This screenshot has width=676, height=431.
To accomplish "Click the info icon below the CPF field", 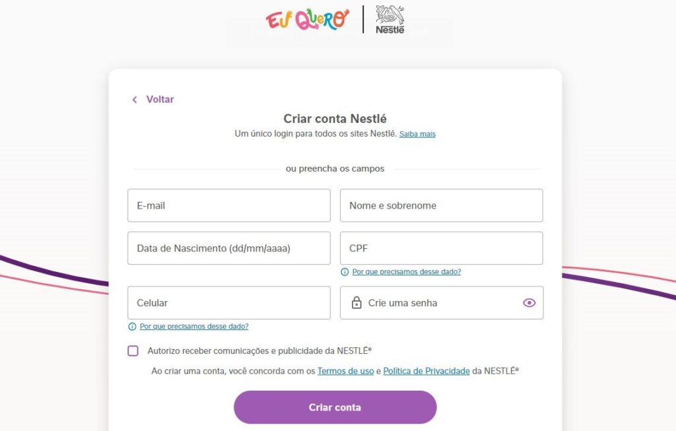I will tap(345, 271).
